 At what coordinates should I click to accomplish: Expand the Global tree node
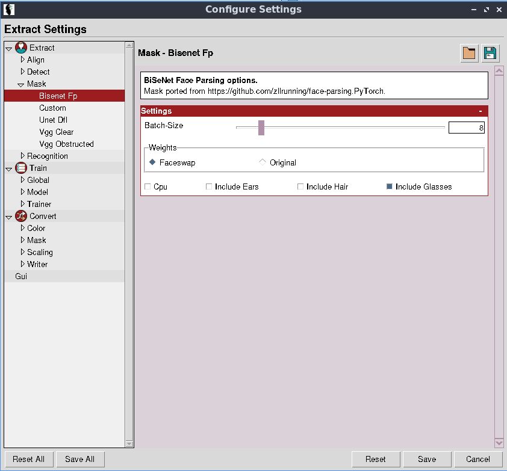22,180
